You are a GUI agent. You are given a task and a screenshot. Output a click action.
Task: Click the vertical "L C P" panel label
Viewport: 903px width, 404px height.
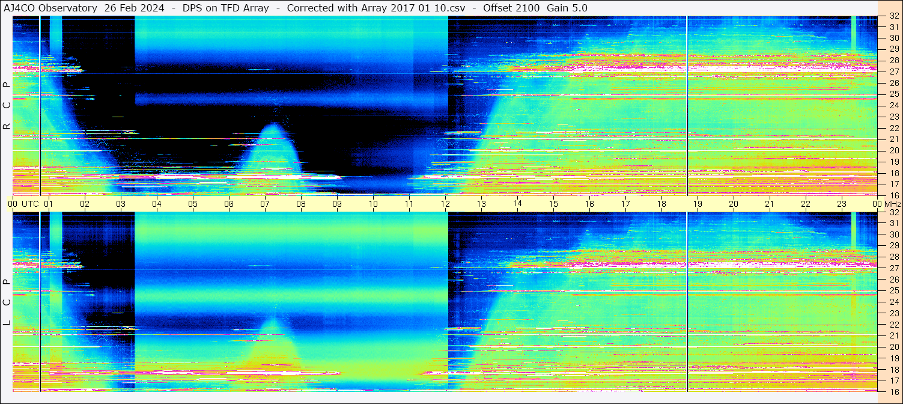click(x=7, y=302)
